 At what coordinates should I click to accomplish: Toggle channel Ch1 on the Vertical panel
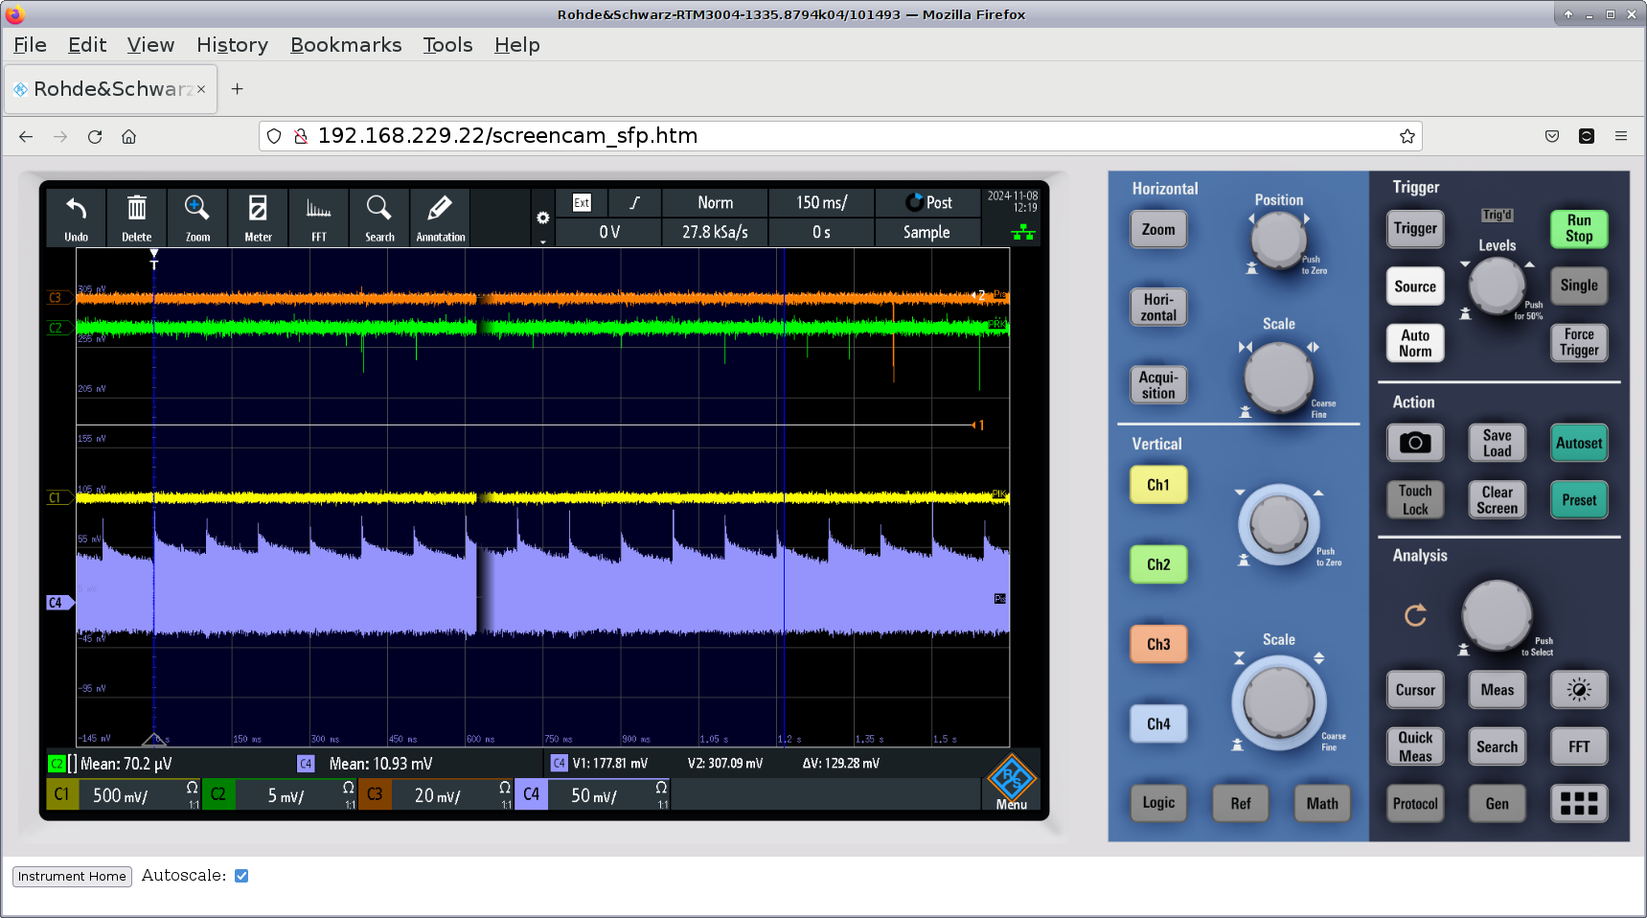point(1157,485)
